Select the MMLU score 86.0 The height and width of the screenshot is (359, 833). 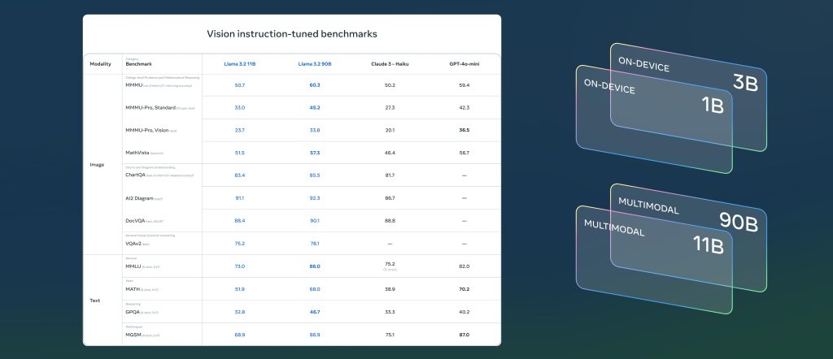315,266
